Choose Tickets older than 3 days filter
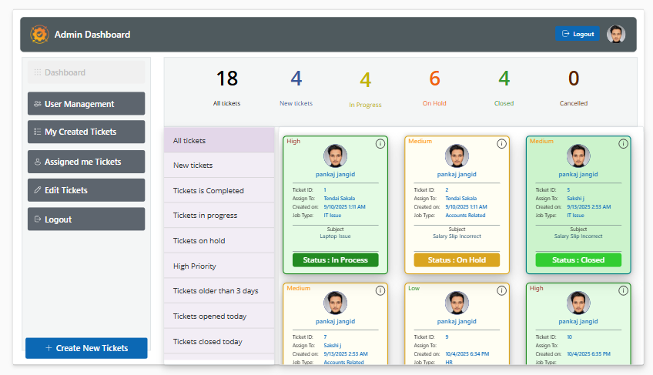The image size is (653, 375). pos(219,291)
